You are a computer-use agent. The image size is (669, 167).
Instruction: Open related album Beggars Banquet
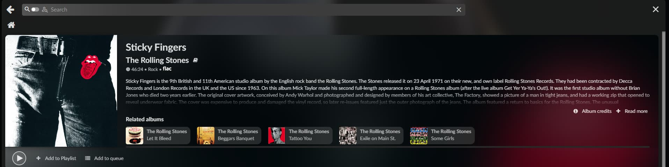[229, 136]
